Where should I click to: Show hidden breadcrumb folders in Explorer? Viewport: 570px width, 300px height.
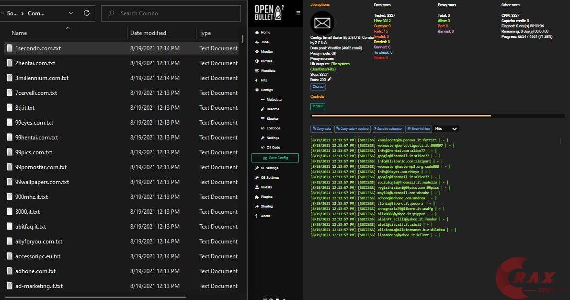pos(2,13)
